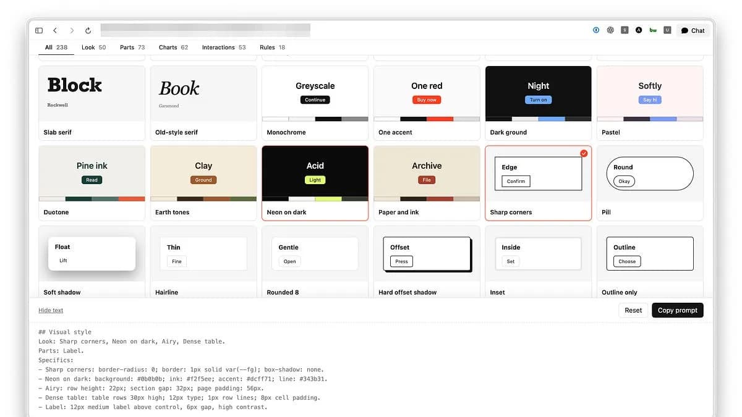
Task: Open the Chat panel
Action: [693, 30]
